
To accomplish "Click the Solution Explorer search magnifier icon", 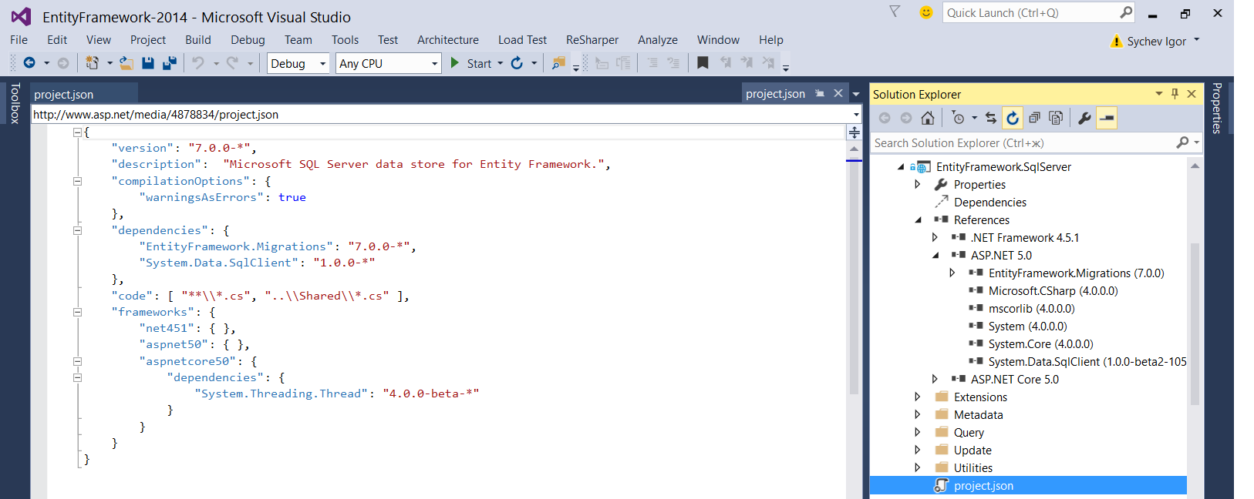I will (1182, 142).
